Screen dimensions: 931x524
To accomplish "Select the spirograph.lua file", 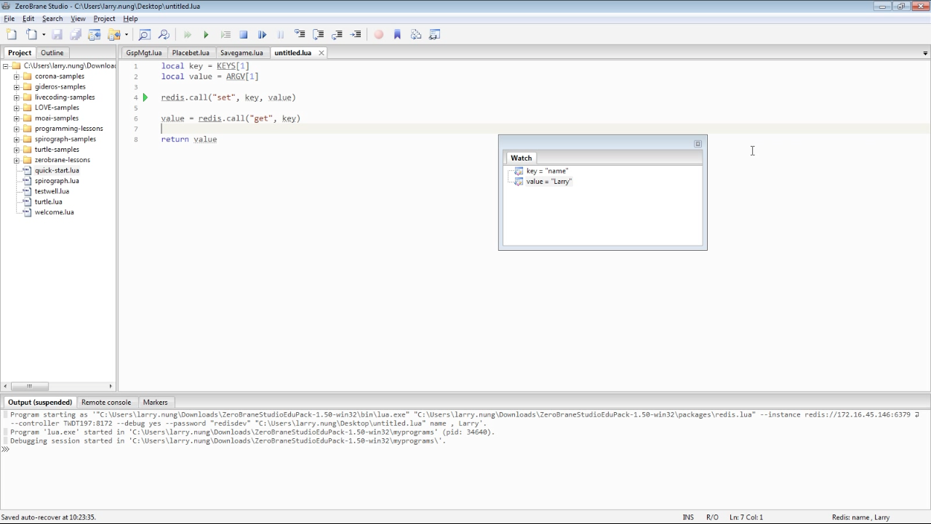I will pos(57,181).
